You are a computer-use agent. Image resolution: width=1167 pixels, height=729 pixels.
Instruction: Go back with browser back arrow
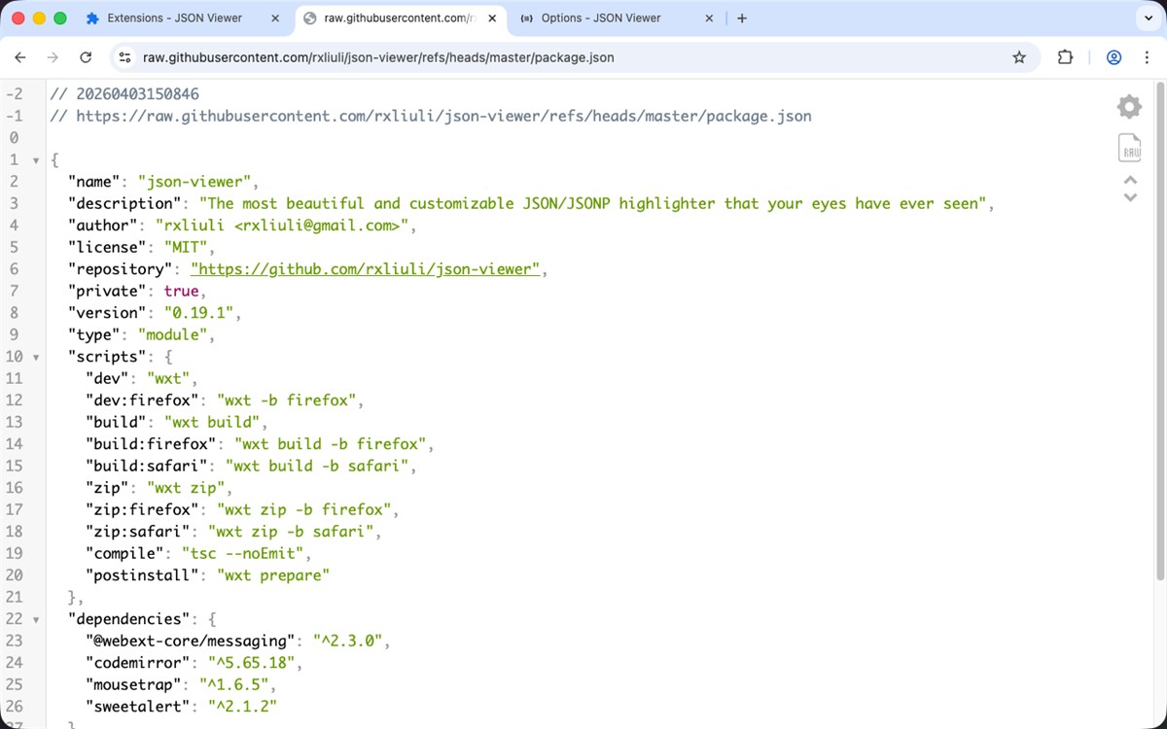click(20, 57)
